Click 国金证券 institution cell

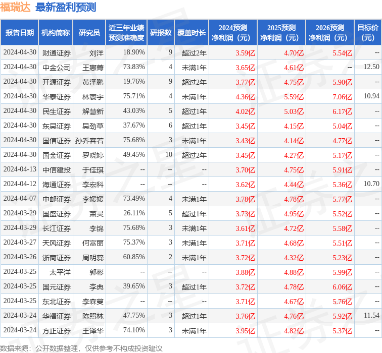coord(57,155)
